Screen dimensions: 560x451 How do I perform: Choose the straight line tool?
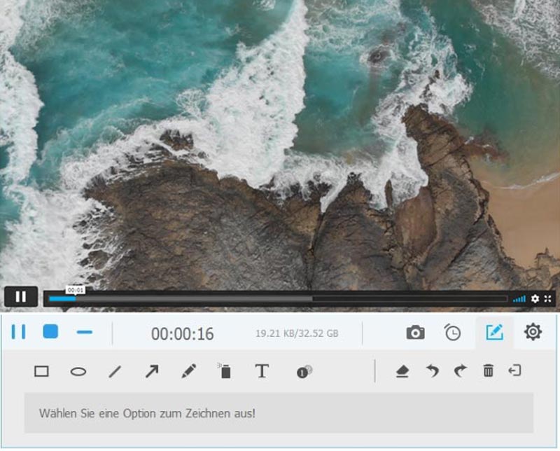click(115, 371)
